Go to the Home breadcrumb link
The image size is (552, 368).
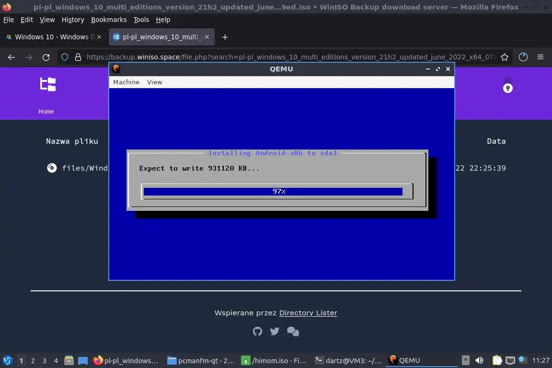(x=46, y=111)
